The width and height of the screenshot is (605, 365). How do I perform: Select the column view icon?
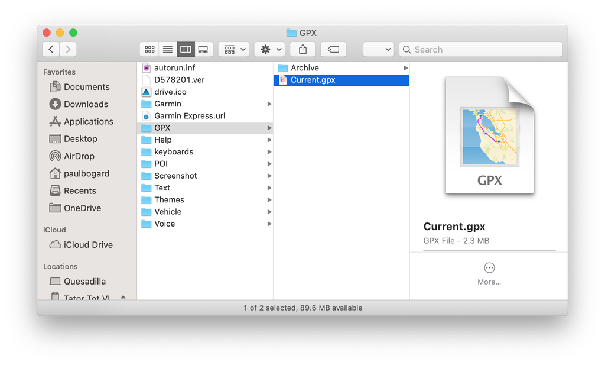pos(186,49)
